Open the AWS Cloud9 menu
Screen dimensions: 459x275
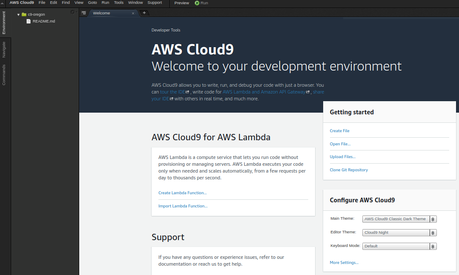(x=22, y=3)
